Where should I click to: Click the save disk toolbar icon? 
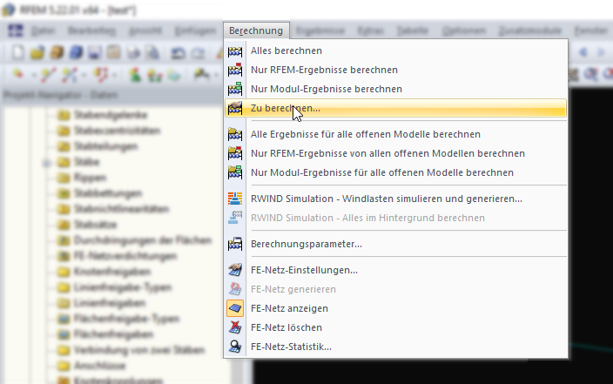(94, 52)
